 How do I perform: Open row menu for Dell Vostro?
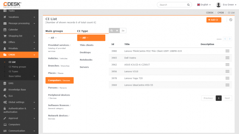coord(227,58)
